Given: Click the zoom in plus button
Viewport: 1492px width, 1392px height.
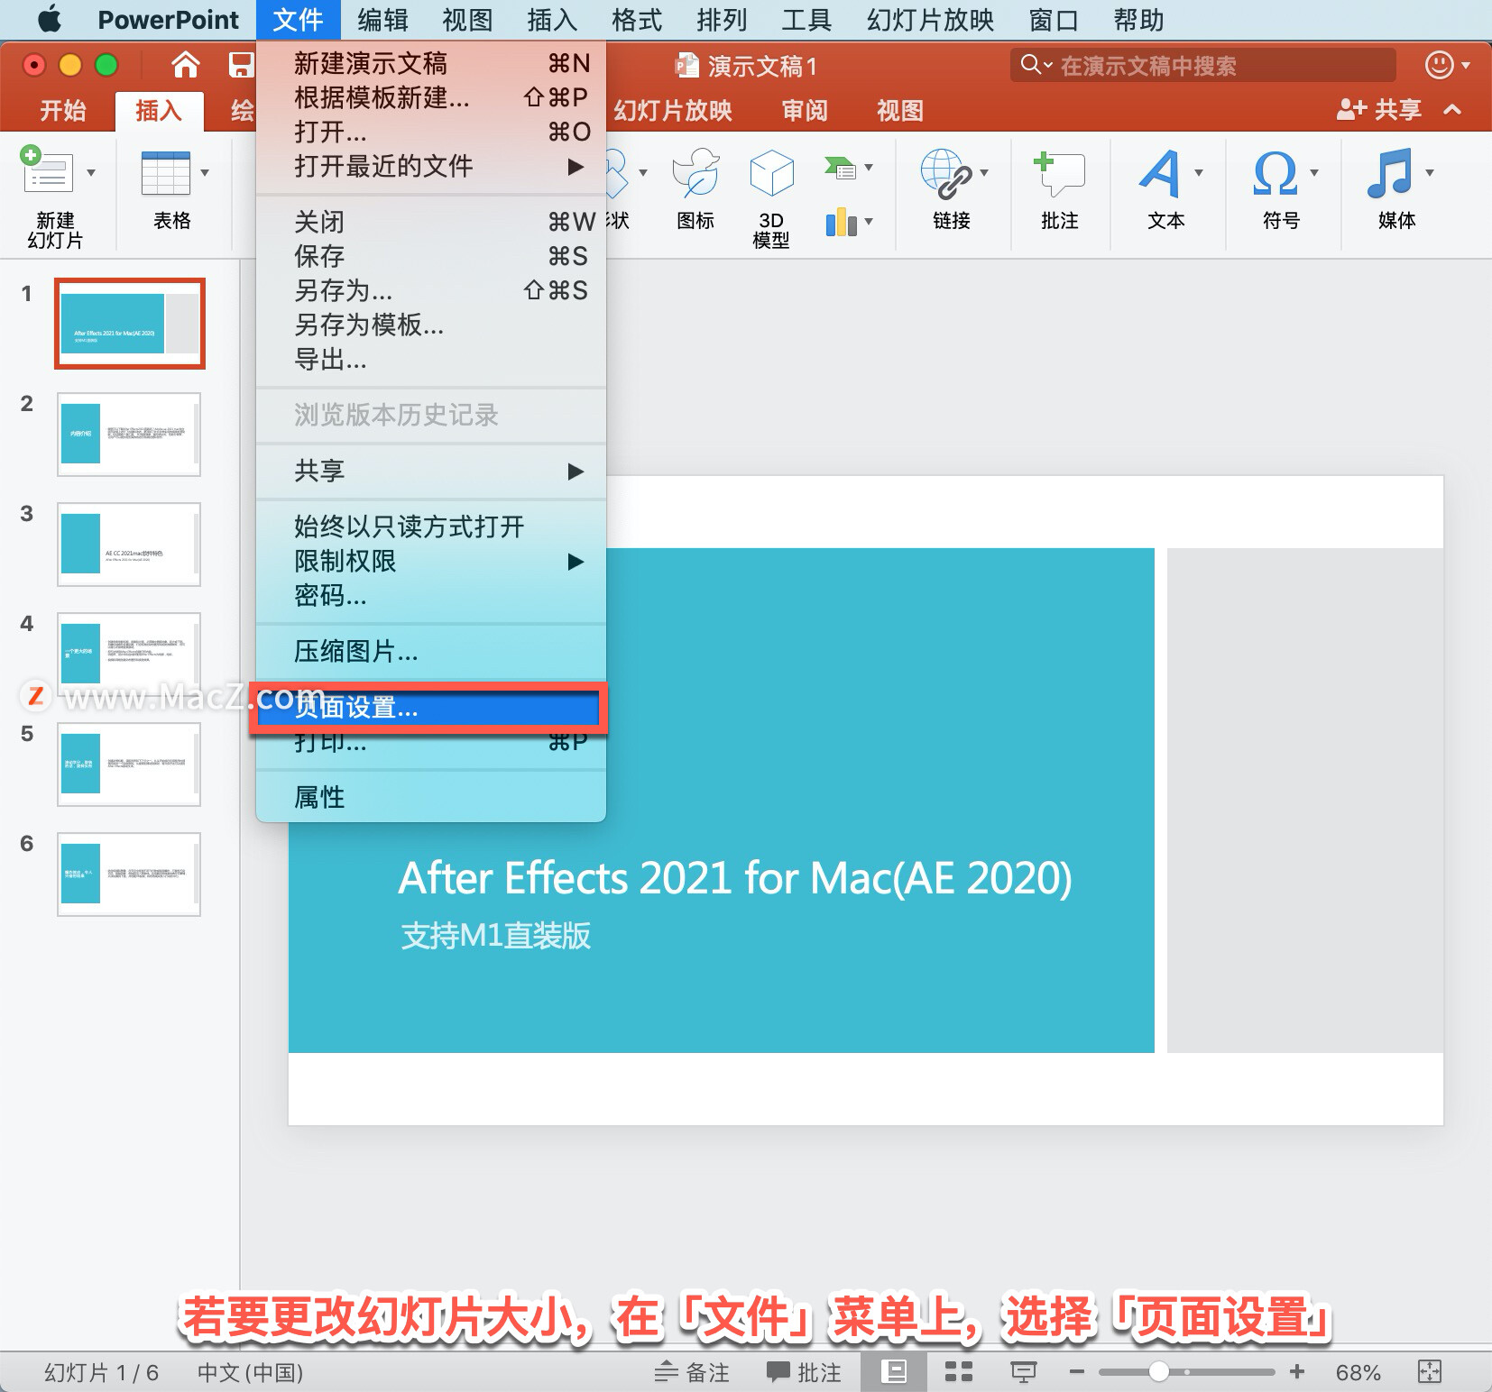Looking at the screenshot, I should [1297, 1372].
